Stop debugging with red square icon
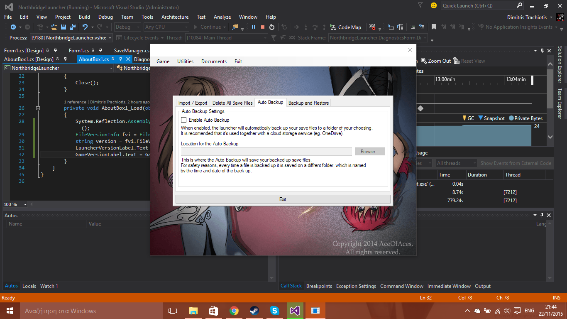This screenshot has height=319, width=567. point(263,27)
